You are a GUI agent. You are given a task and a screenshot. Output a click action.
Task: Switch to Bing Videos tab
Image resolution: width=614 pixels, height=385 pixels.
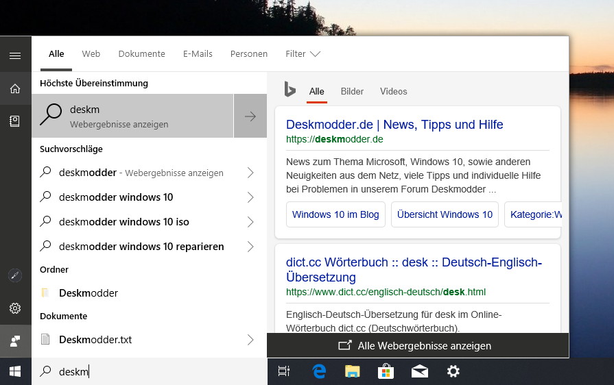[394, 92]
